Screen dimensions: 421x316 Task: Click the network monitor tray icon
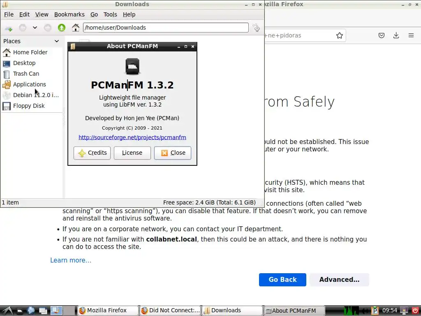tap(405, 311)
